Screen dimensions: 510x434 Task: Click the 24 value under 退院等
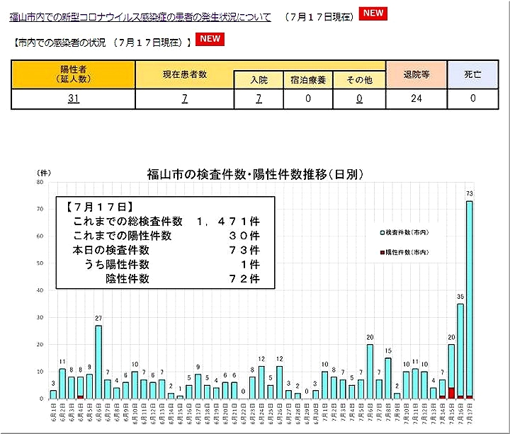pos(416,99)
